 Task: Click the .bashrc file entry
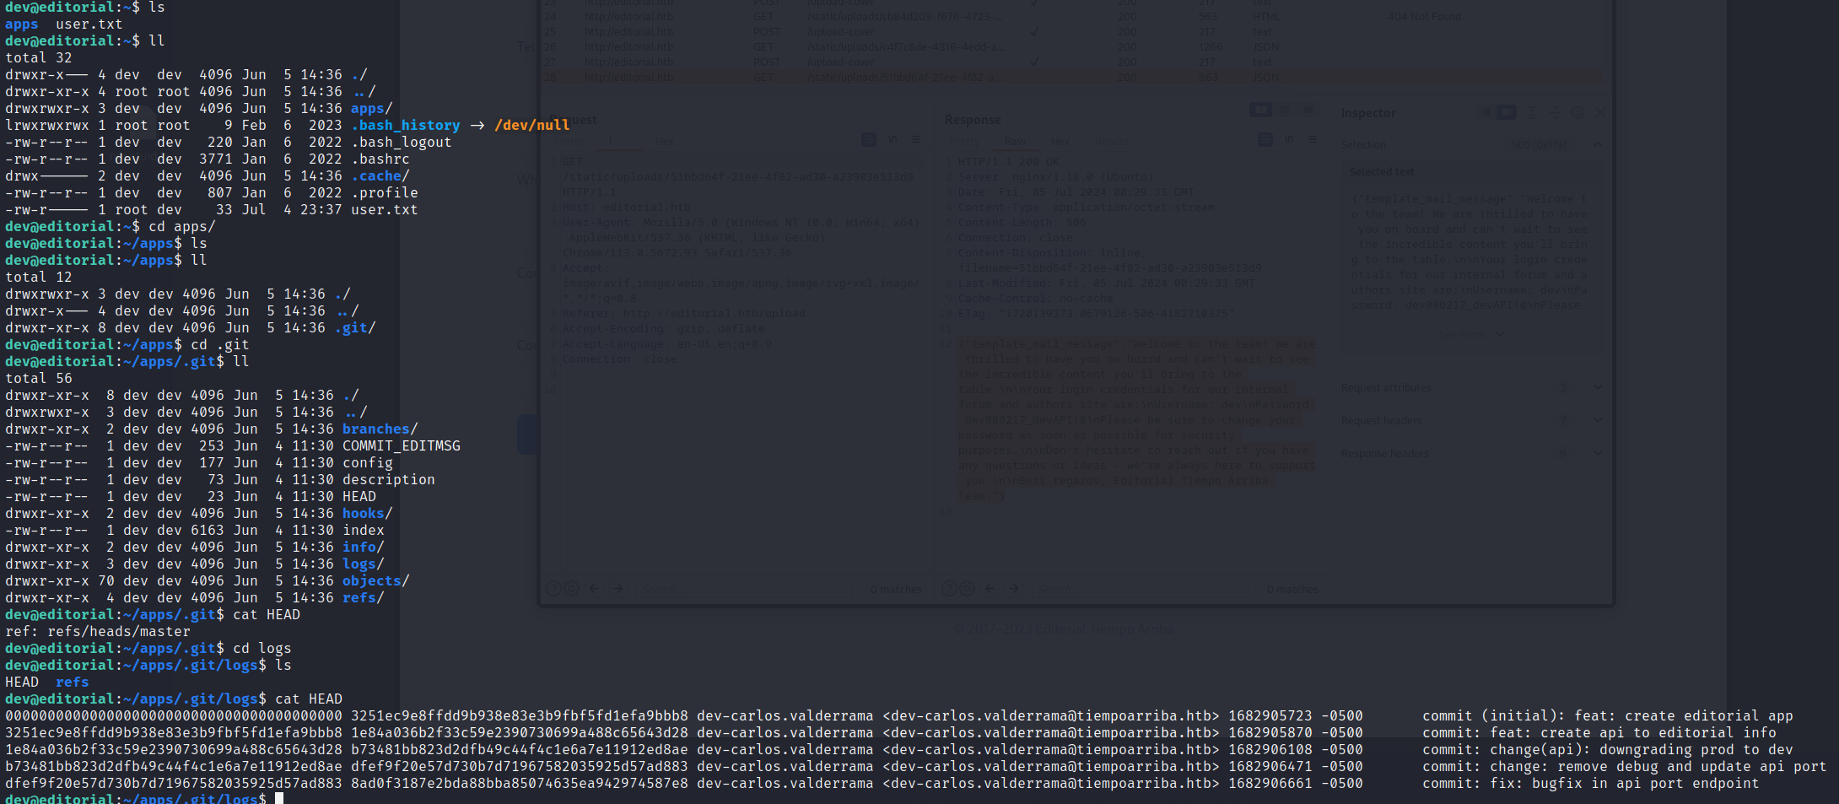pyautogui.click(x=380, y=159)
